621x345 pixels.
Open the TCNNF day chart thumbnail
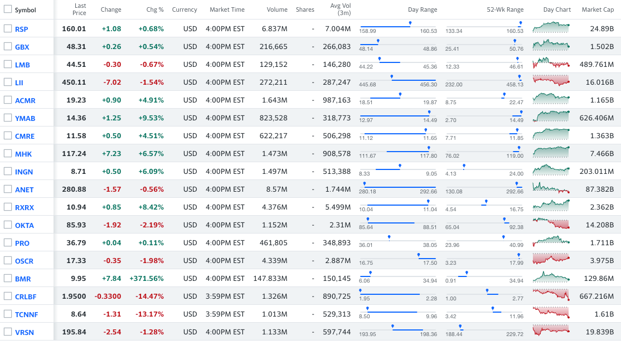(x=551, y=313)
